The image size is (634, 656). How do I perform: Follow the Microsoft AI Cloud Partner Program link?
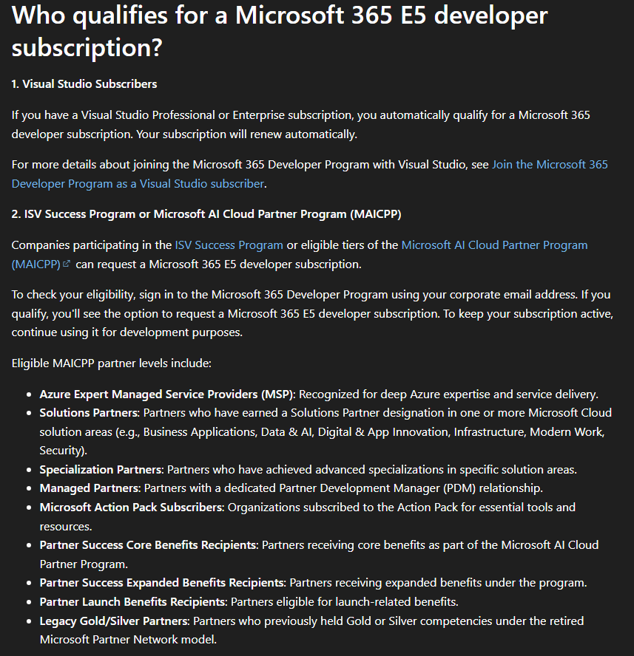click(x=494, y=245)
